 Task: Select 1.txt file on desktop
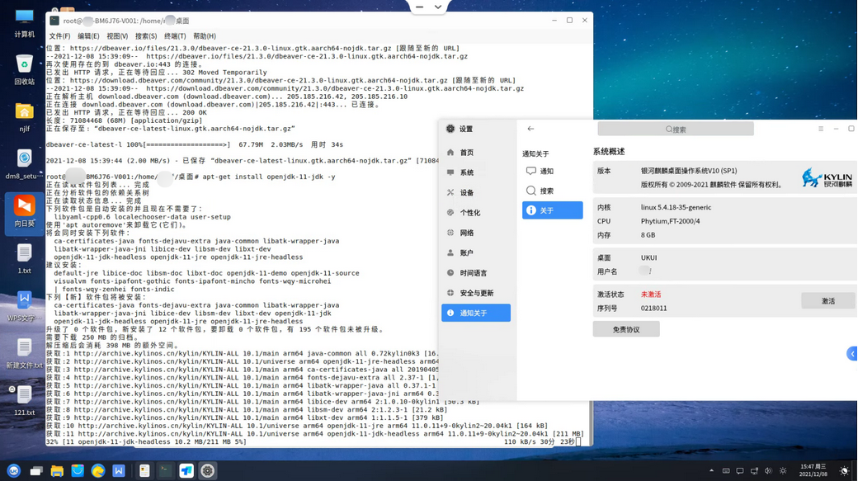[24, 259]
